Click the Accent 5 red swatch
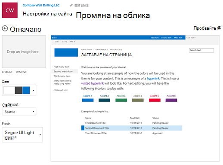Screen dimensions: 223x165 coord(155,100)
